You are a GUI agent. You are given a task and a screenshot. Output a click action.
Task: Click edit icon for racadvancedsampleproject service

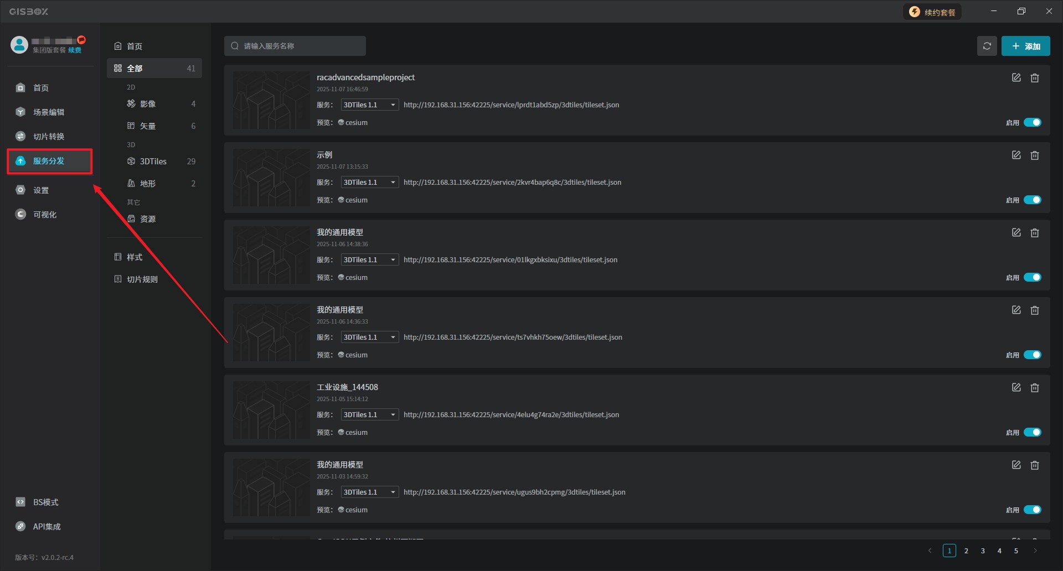tap(1016, 78)
